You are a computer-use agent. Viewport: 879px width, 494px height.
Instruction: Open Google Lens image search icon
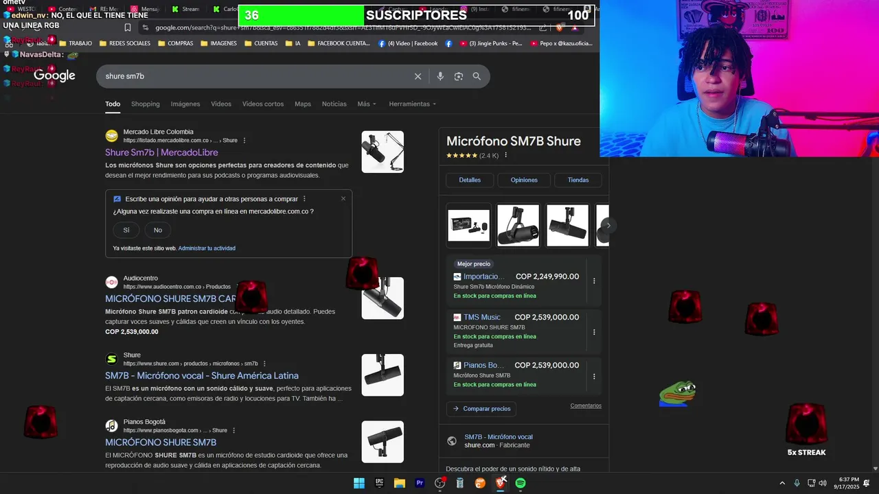459,76
